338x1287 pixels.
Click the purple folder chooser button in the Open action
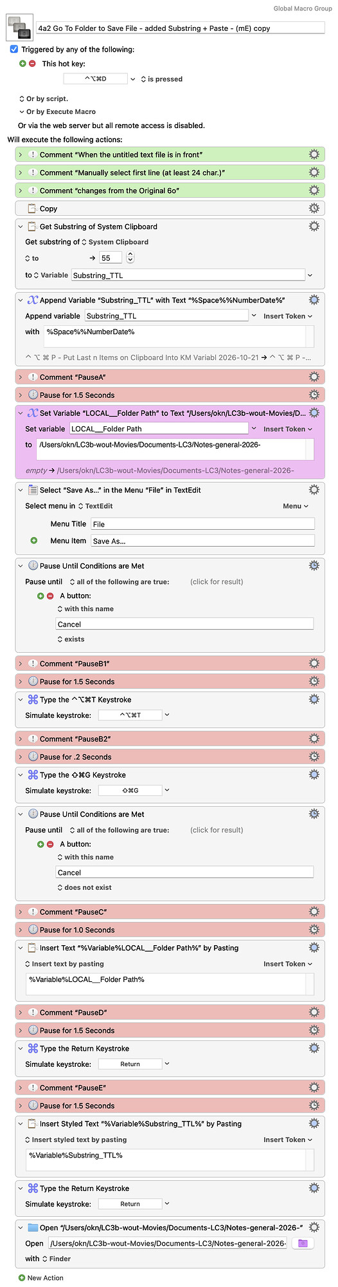pyautogui.click(x=303, y=1244)
